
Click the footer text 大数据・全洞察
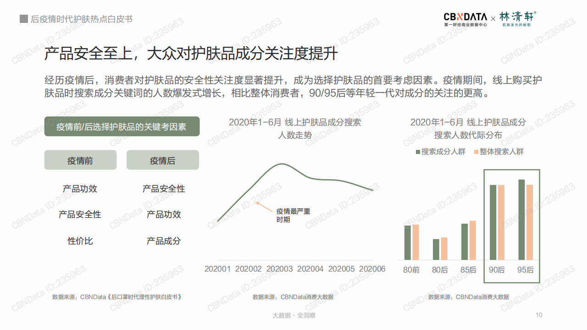pyautogui.click(x=294, y=315)
